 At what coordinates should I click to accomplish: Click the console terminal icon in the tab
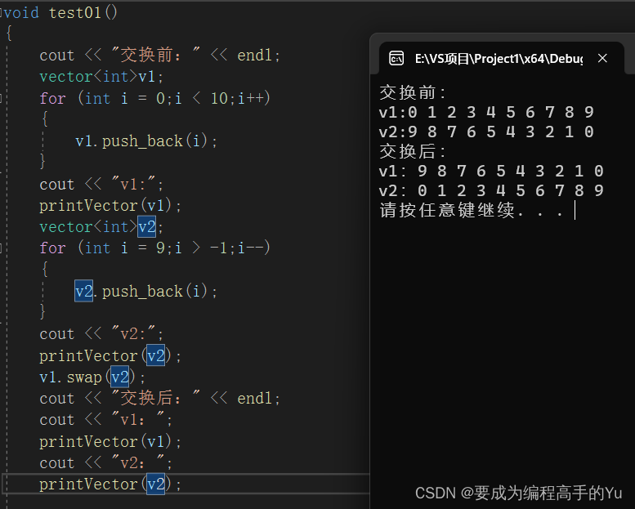(x=396, y=58)
